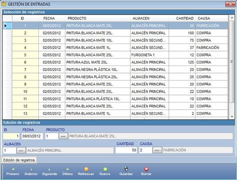Click the grid scrollbar up arrow

point(232,17)
